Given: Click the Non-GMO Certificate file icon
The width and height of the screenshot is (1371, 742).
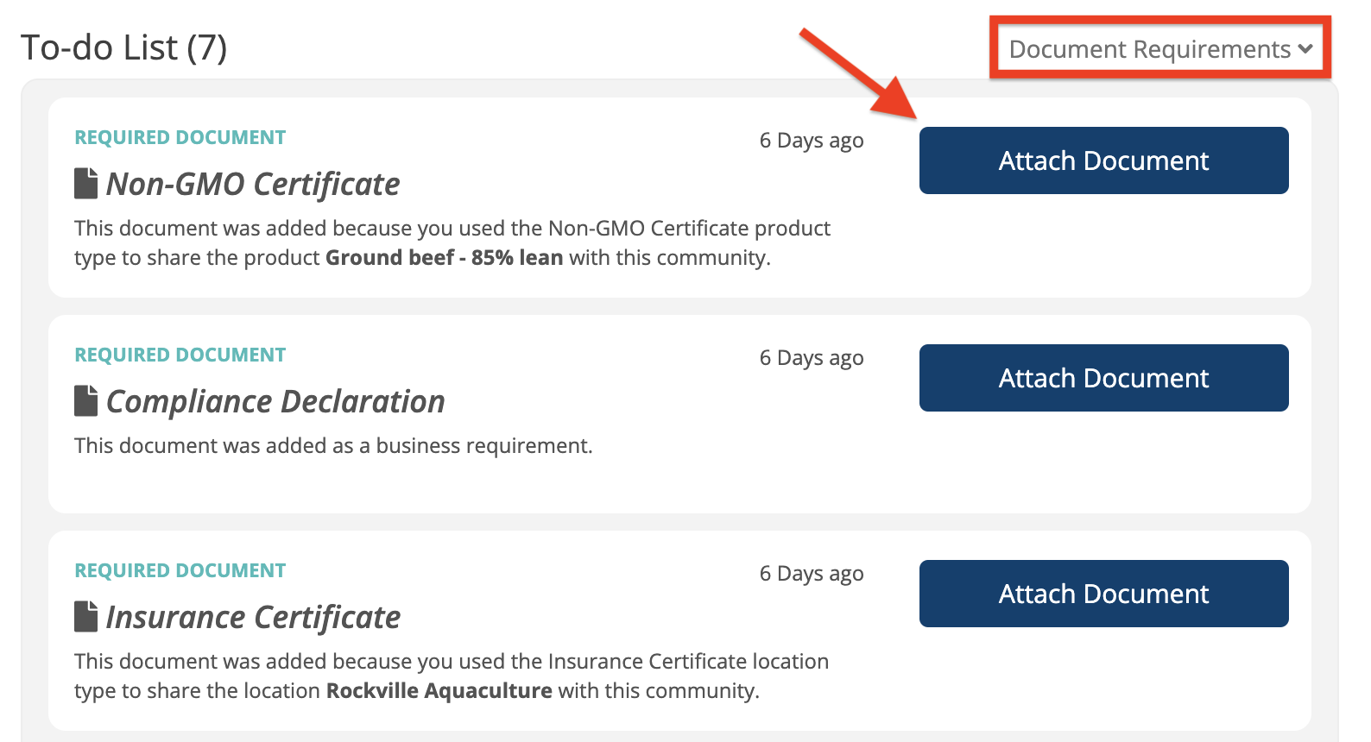Looking at the screenshot, I should coord(85,183).
